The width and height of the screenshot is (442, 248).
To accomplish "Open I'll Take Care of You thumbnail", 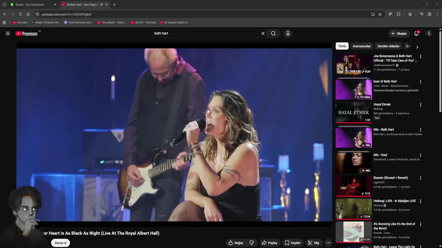I will click(354, 64).
